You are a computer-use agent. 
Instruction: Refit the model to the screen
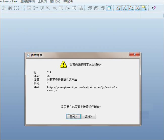coord(61,8)
